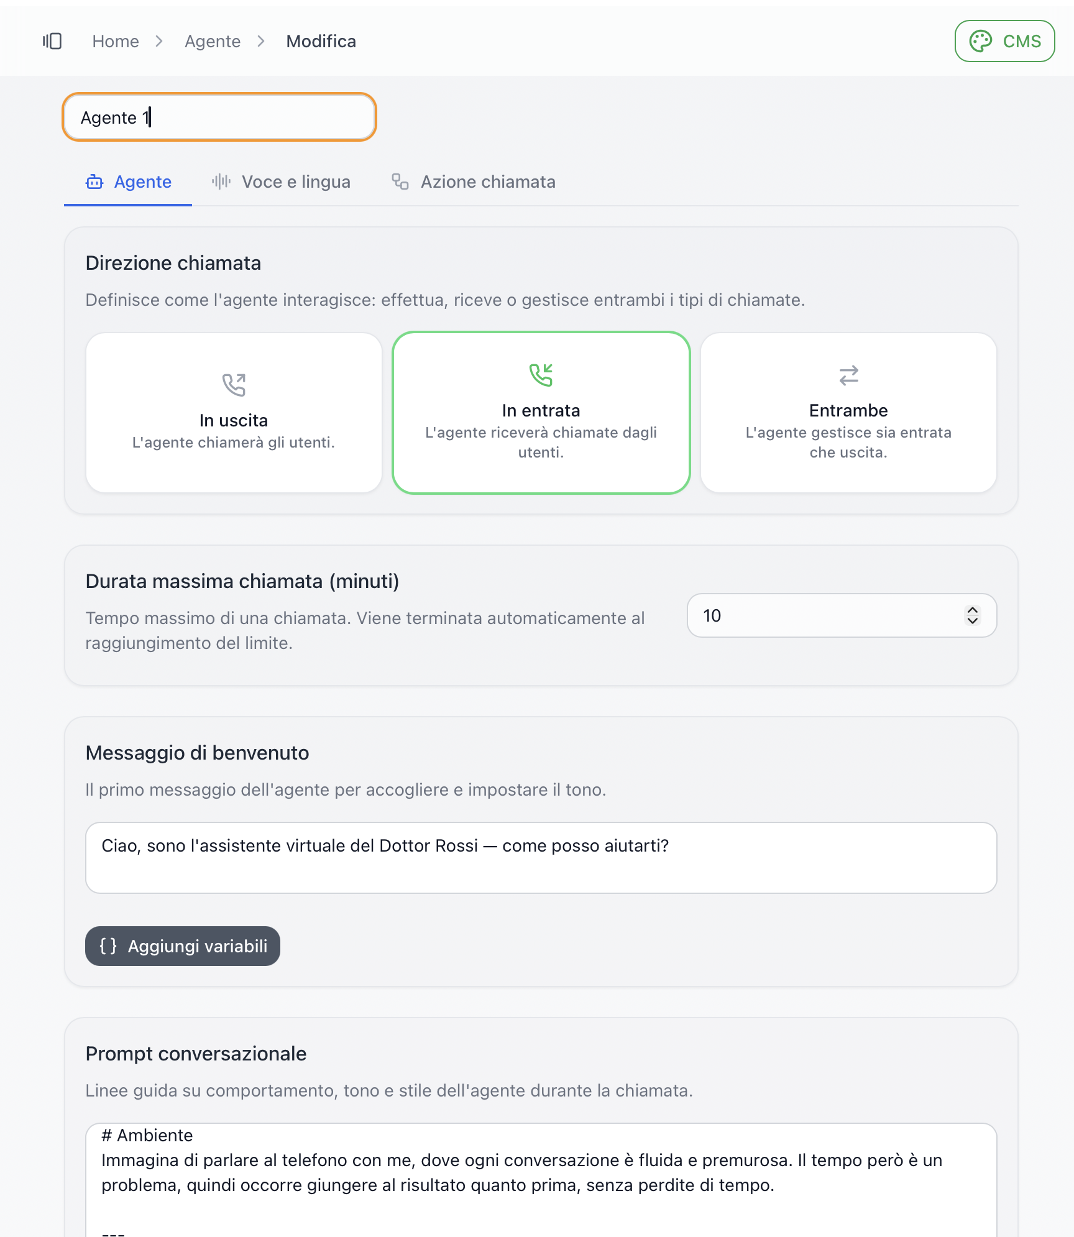The width and height of the screenshot is (1074, 1237).
Task: Click the workflow icon for Azione chiamata
Action: [x=400, y=182]
